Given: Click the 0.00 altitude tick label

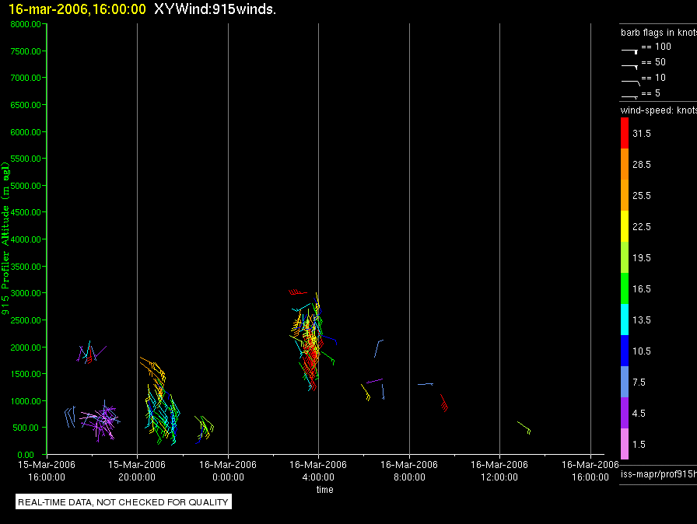Looking at the screenshot, I should (x=26, y=455).
